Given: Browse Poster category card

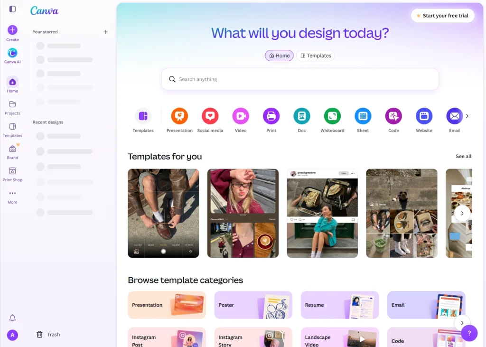Looking at the screenshot, I should [253, 305].
